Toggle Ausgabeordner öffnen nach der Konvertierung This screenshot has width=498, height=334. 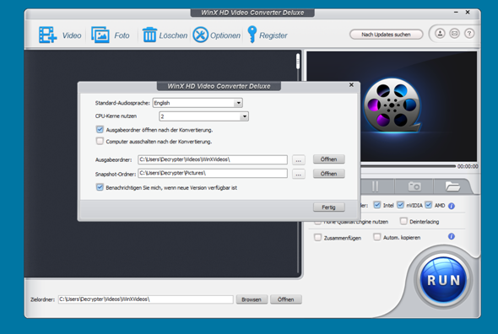[x=100, y=129]
